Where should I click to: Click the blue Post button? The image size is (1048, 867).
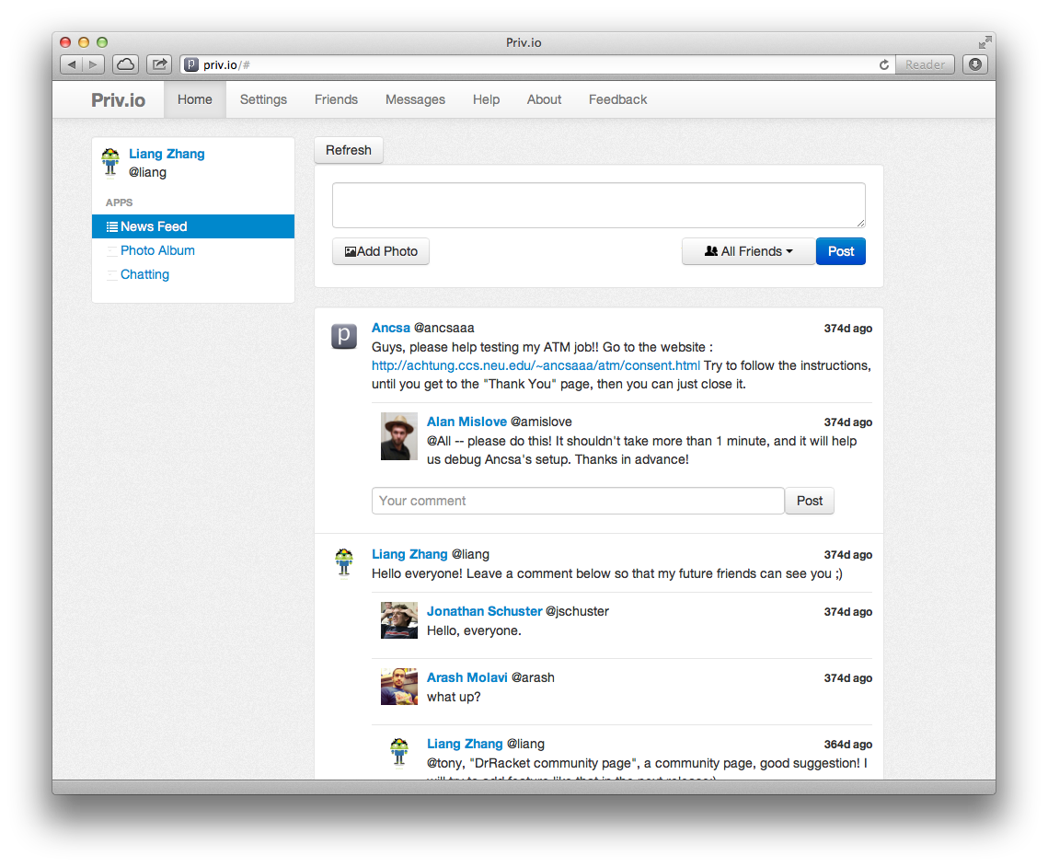tap(840, 251)
